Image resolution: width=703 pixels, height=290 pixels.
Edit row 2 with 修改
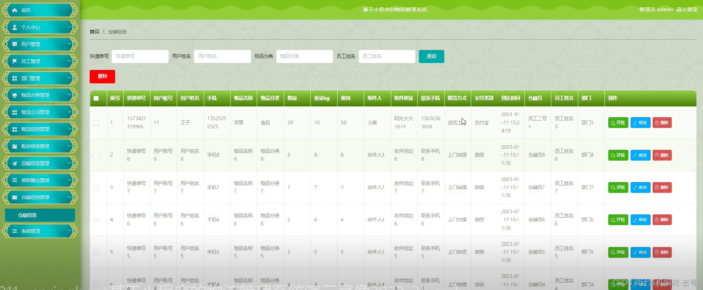point(641,155)
